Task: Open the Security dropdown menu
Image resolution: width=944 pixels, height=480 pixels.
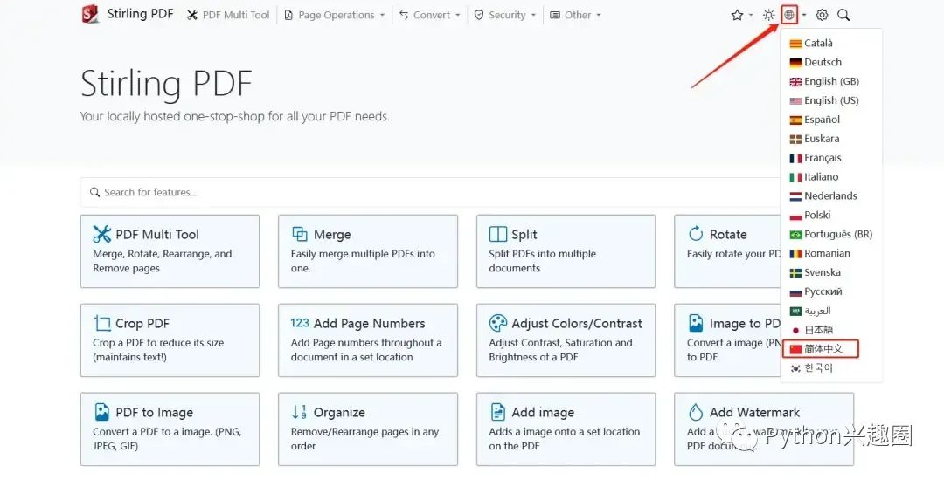Action: pyautogui.click(x=506, y=15)
